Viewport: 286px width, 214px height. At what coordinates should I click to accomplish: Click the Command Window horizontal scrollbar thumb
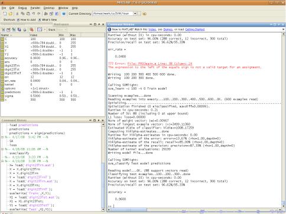128,210
